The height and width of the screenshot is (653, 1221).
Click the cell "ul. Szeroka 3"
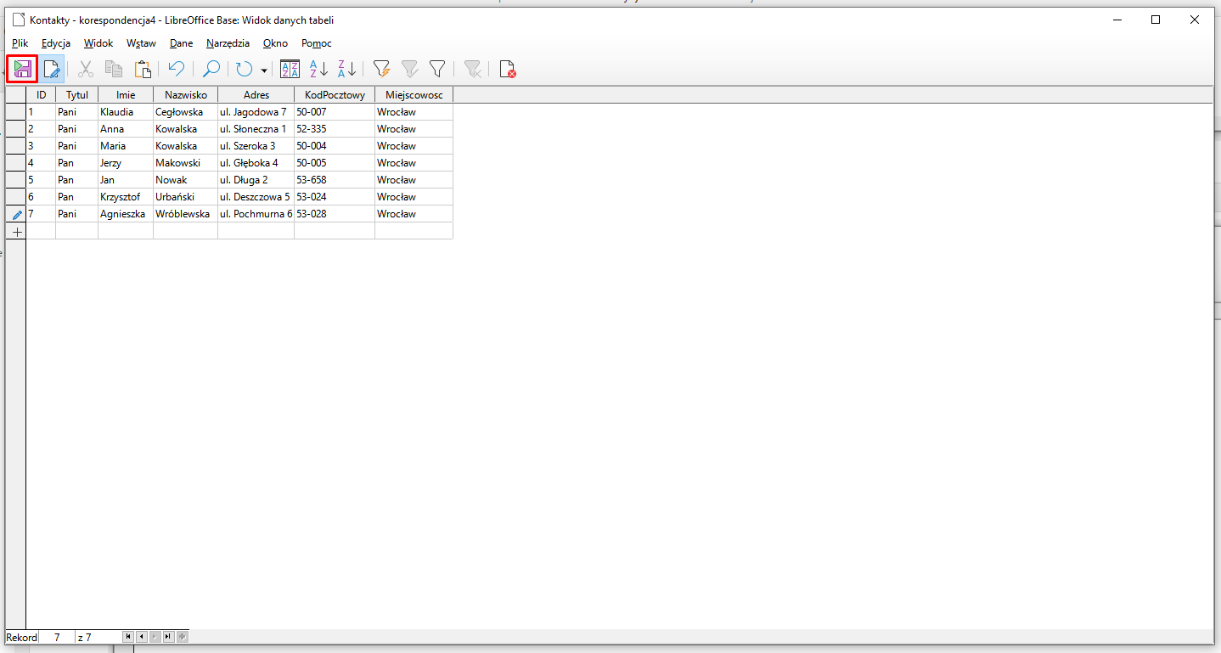256,146
